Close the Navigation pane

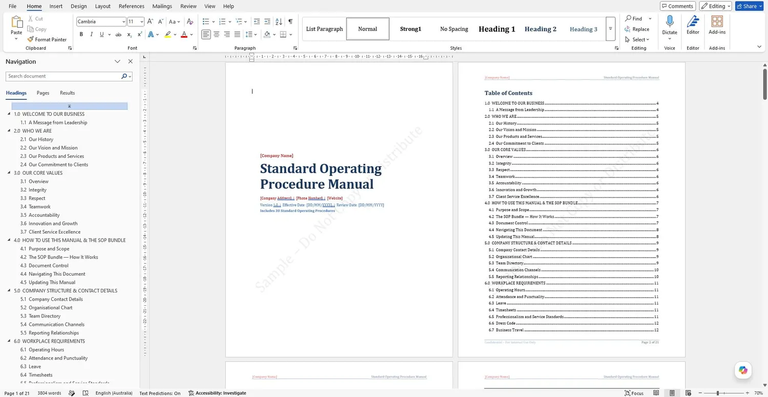[131, 61]
